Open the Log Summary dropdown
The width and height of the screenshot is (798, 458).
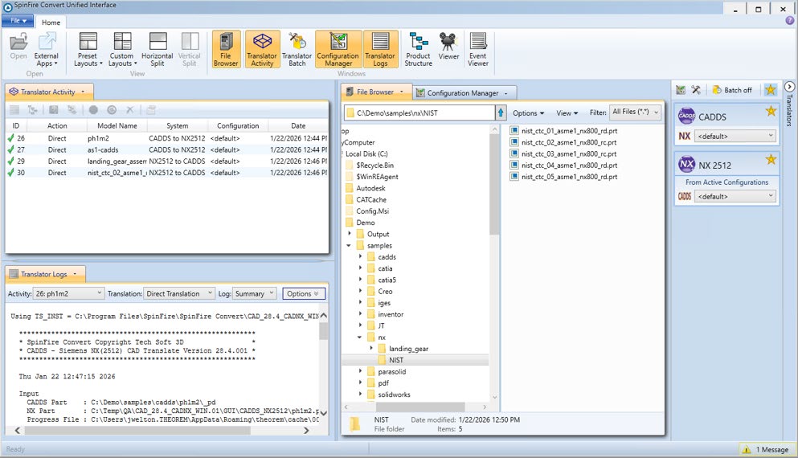coord(254,293)
